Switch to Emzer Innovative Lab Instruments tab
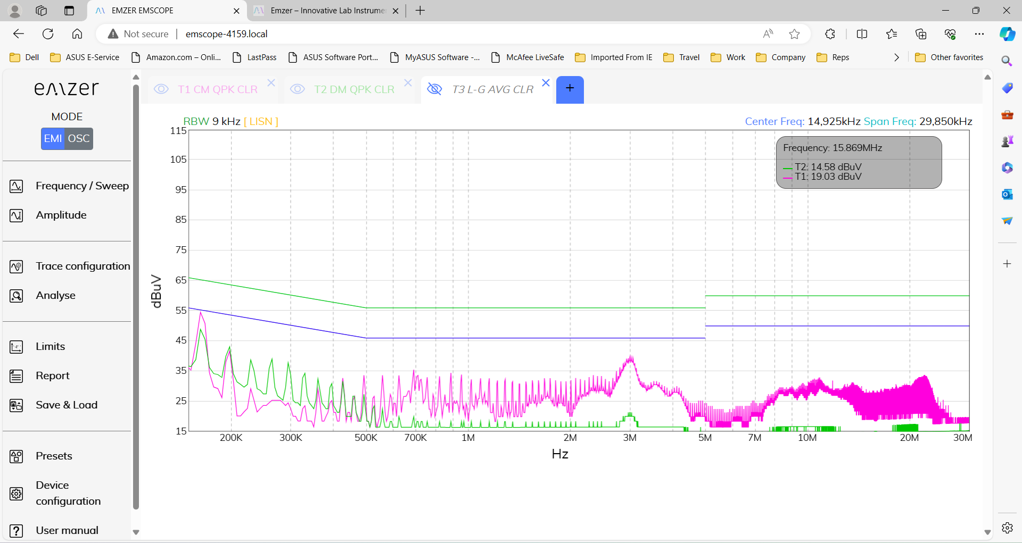 pos(326,11)
